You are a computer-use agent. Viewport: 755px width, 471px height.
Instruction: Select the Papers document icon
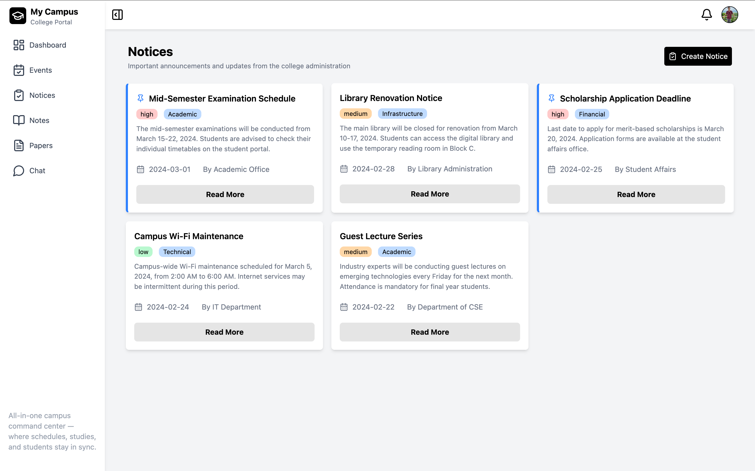(x=19, y=145)
